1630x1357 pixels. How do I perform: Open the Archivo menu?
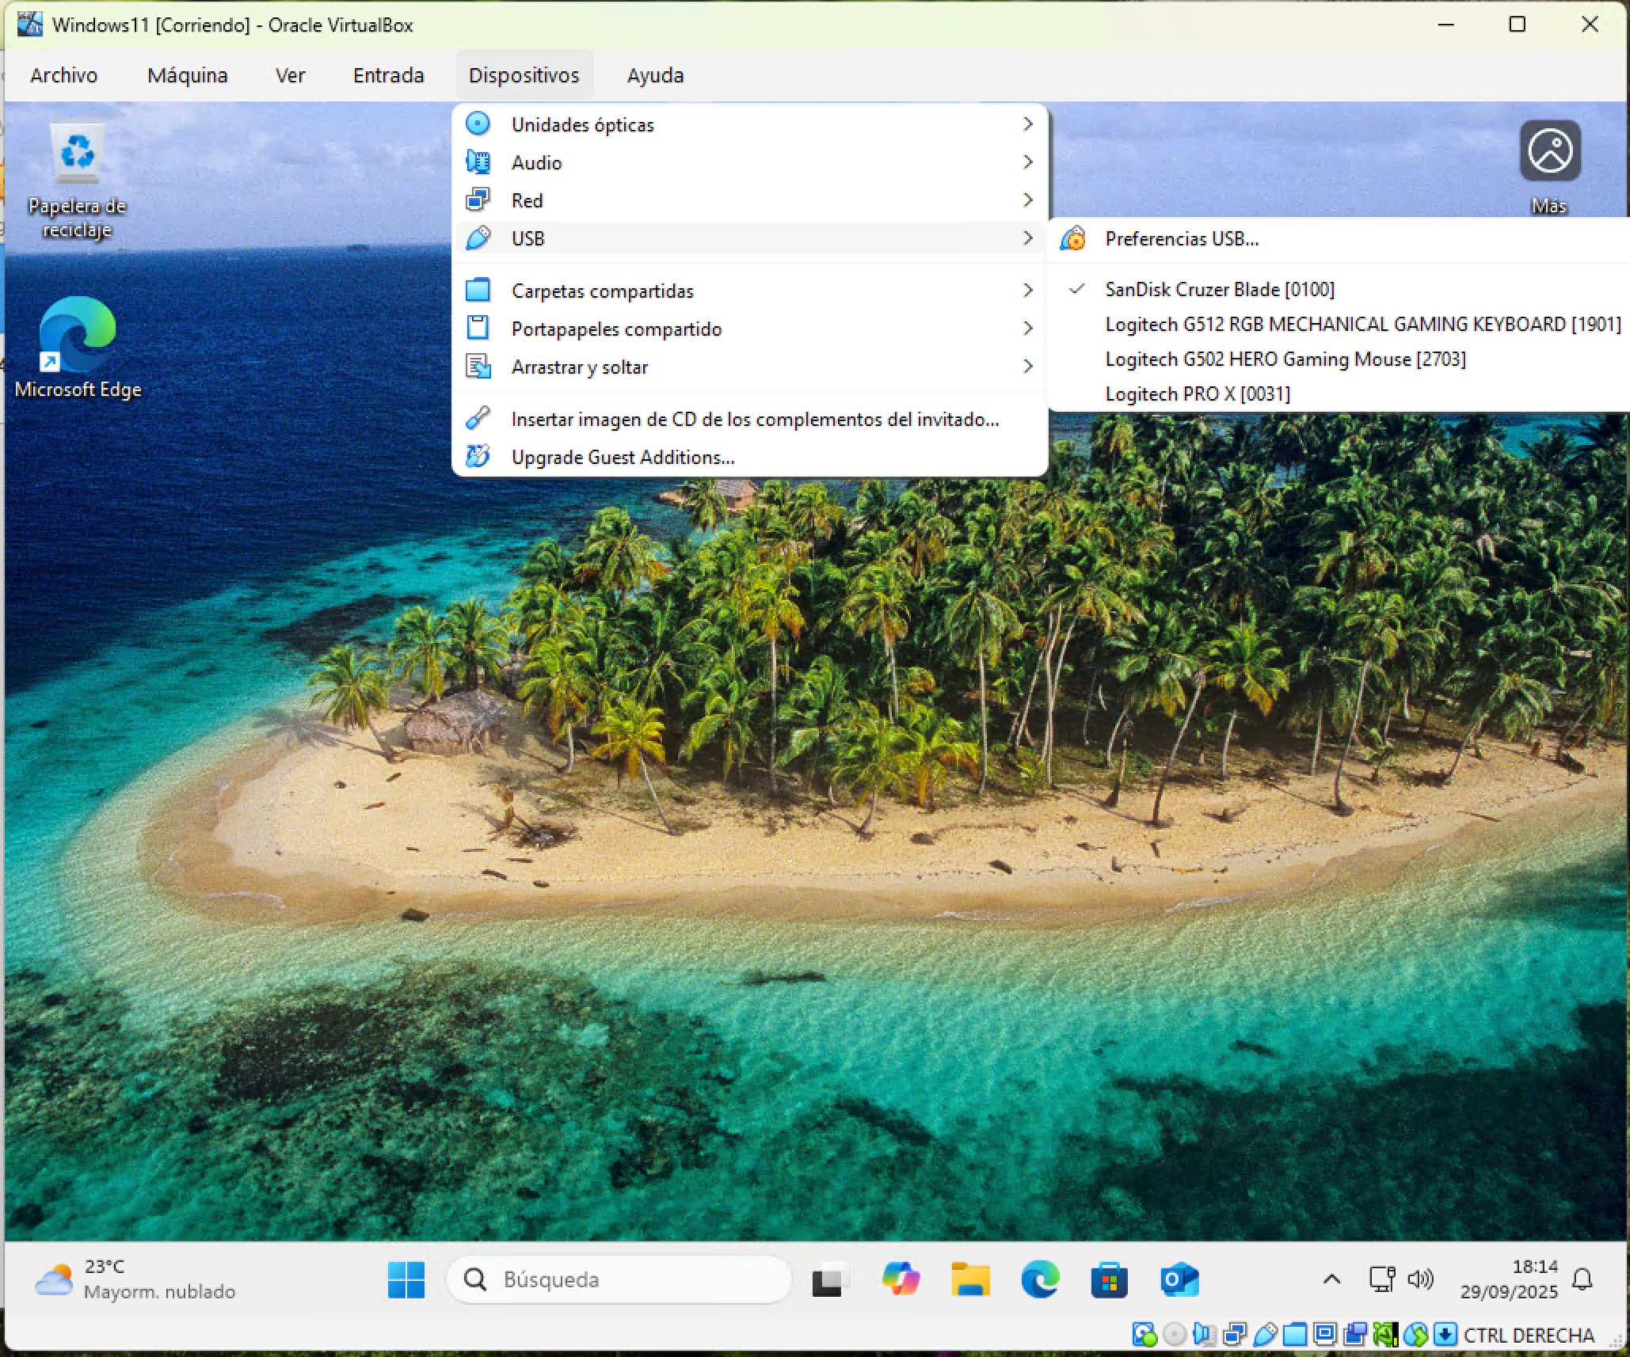click(x=63, y=75)
